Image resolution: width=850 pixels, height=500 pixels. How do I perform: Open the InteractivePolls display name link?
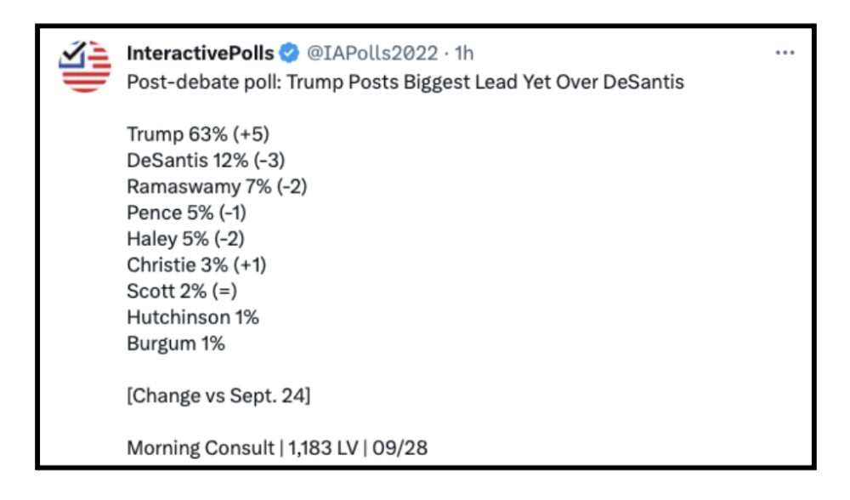[200, 54]
